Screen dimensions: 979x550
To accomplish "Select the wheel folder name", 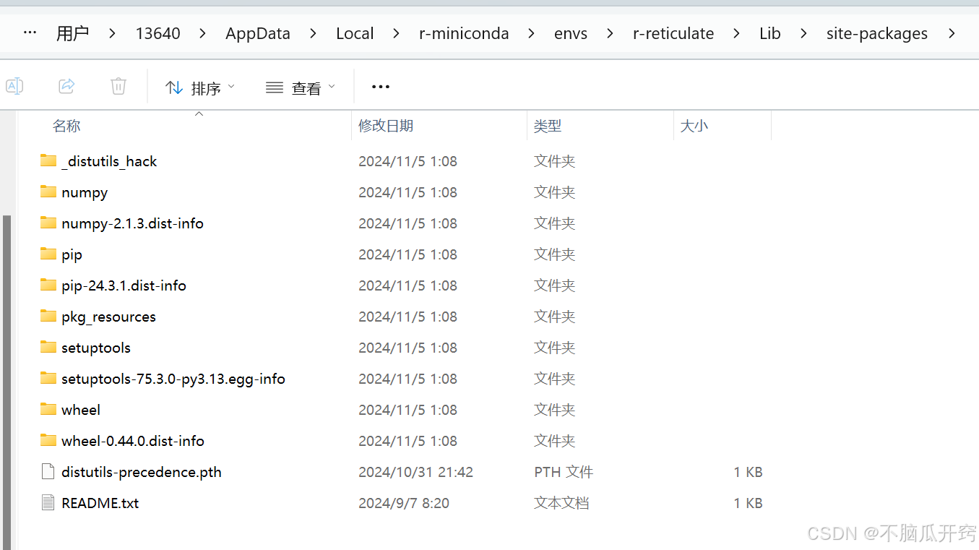I will coord(81,410).
